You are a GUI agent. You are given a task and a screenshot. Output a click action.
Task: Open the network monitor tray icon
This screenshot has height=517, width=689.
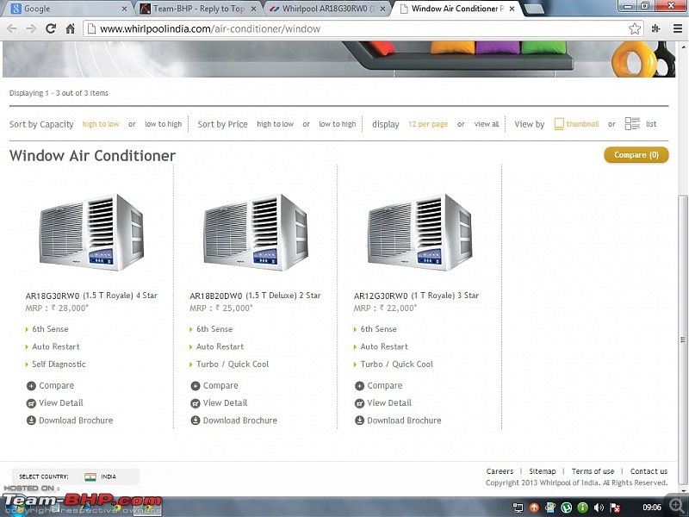pos(518,508)
